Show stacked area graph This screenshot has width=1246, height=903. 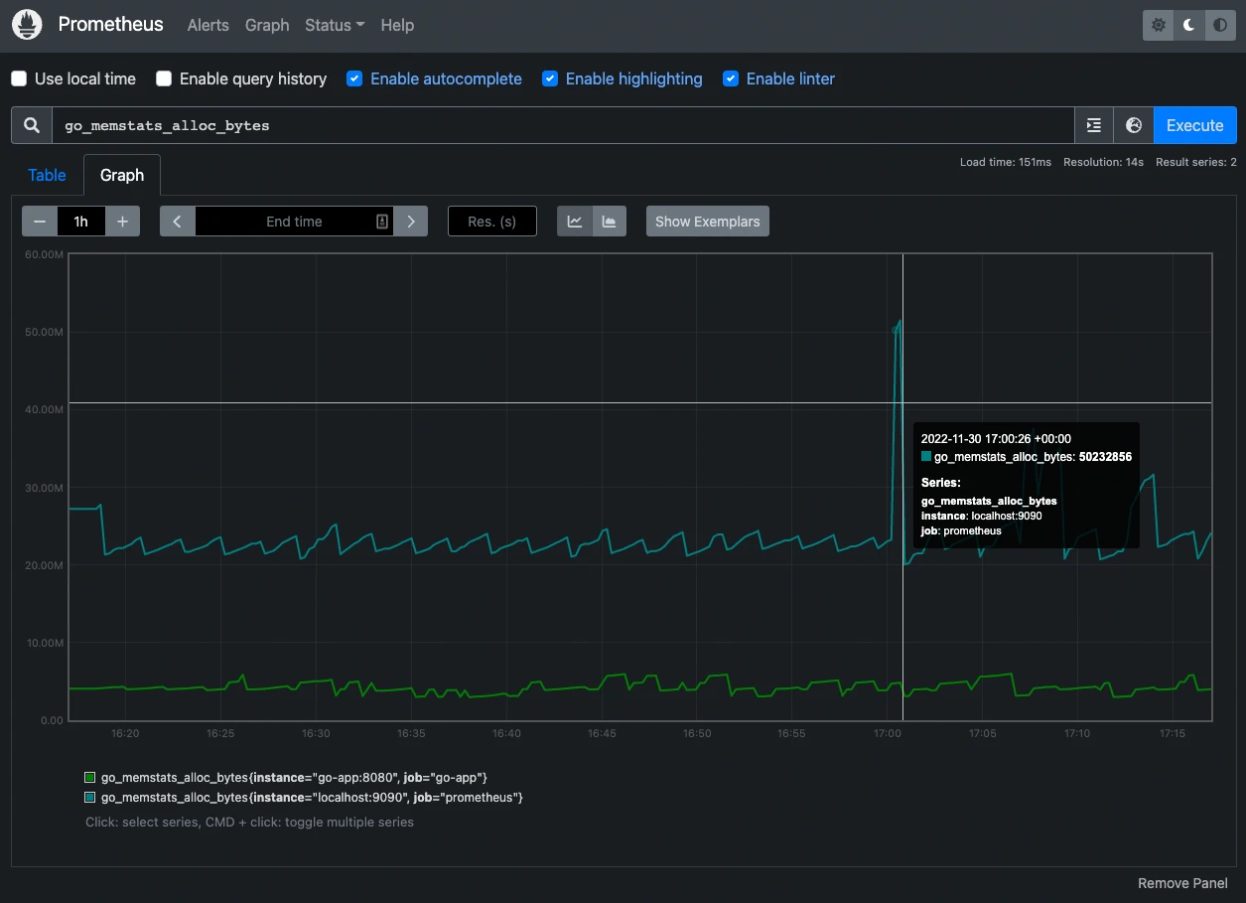pyautogui.click(x=610, y=222)
